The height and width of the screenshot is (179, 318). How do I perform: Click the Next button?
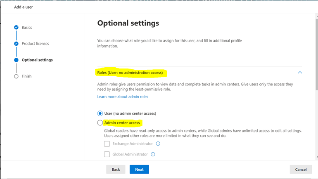(139, 169)
